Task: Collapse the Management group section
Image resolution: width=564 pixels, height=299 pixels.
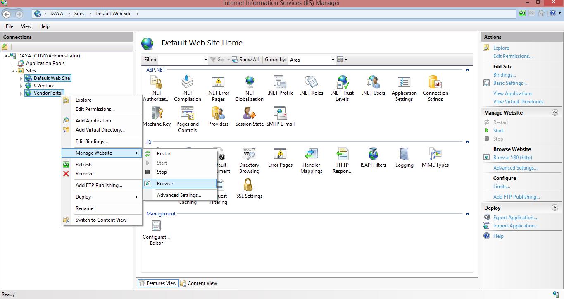Action: coord(467,214)
